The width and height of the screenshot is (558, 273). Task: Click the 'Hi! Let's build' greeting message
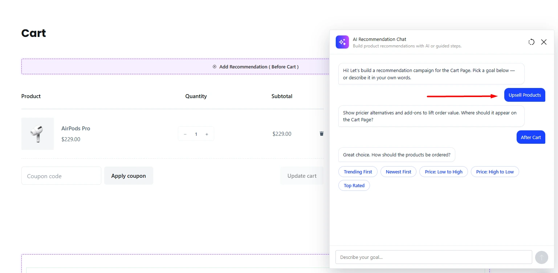431,74
